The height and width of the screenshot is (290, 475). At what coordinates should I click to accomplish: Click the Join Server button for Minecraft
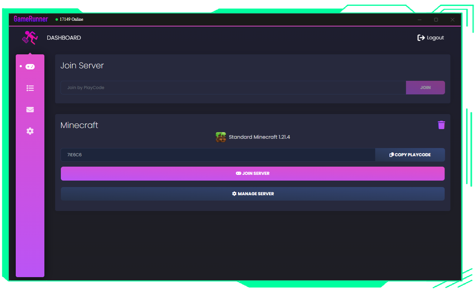click(253, 173)
